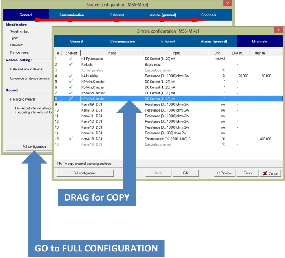
Task: Click Full configuration button in front window
Action: pos(85,173)
